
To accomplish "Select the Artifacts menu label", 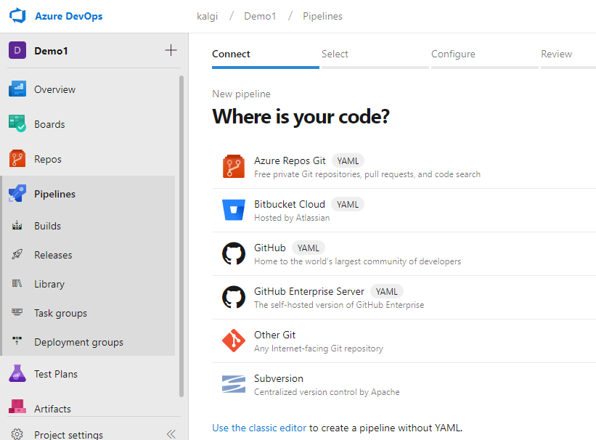I will point(52,409).
